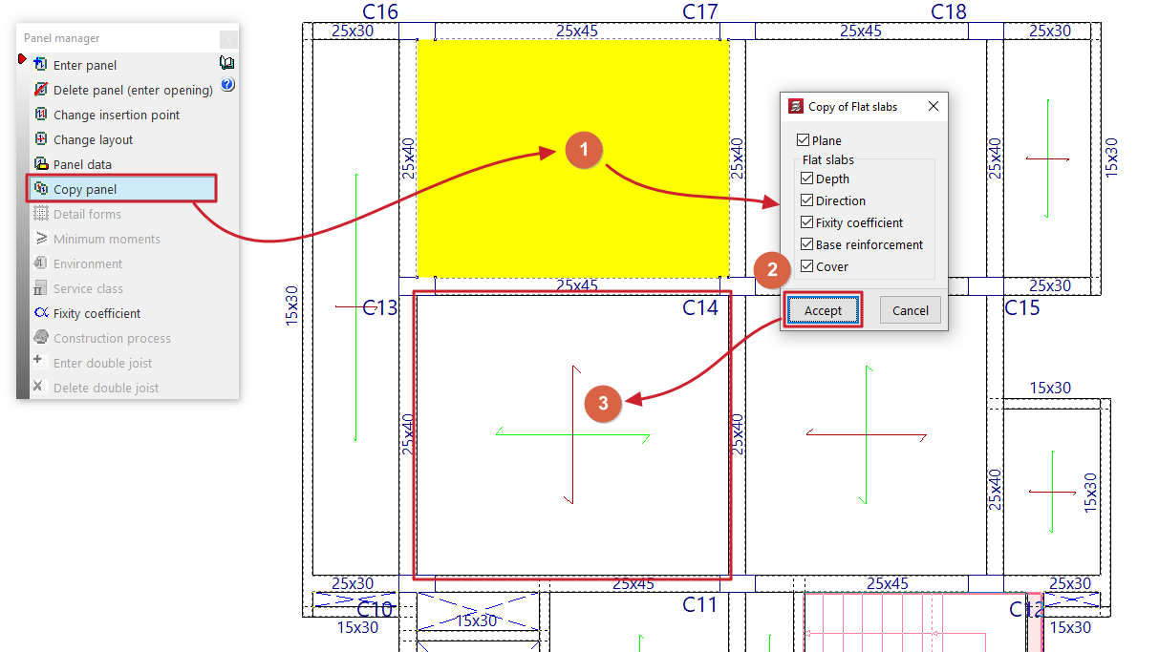The height and width of the screenshot is (652, 1159).
Task: Open the book manual icon in Panel manager
Action: (x=227, y=63)
